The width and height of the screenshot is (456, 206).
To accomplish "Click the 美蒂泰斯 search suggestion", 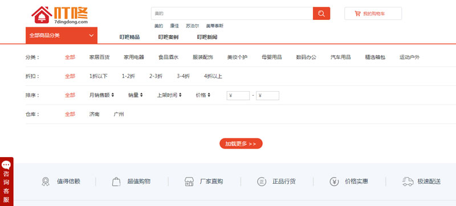I will (215, 26).
